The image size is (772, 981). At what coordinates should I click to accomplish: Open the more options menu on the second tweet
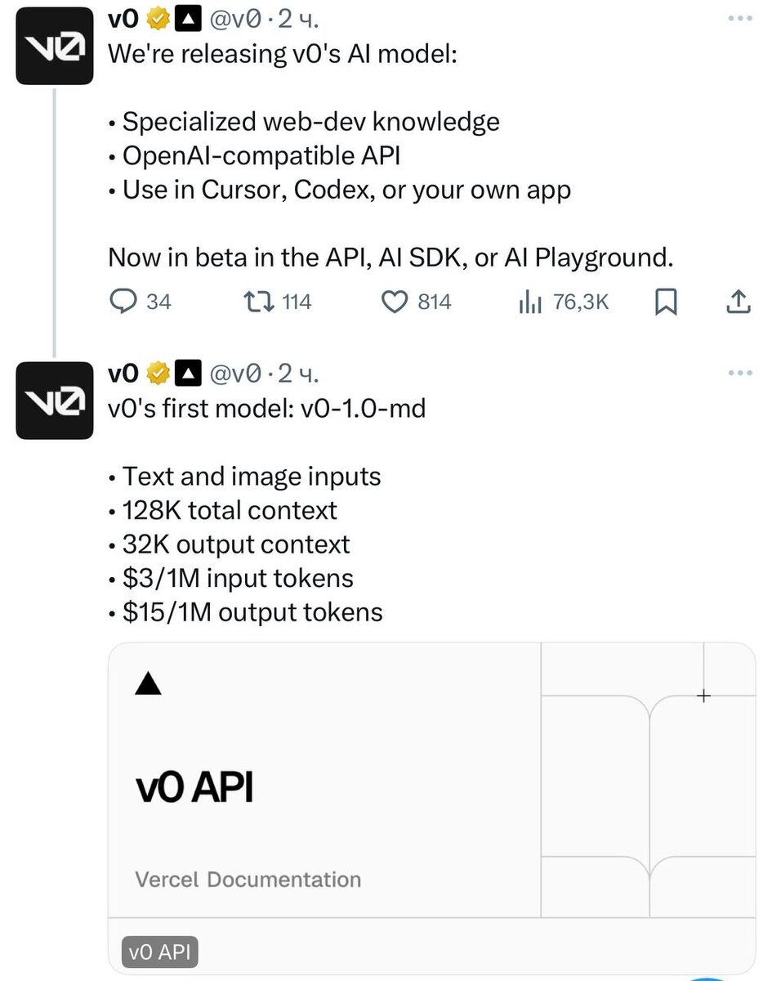pyautogui.click(x=739, y=374)
